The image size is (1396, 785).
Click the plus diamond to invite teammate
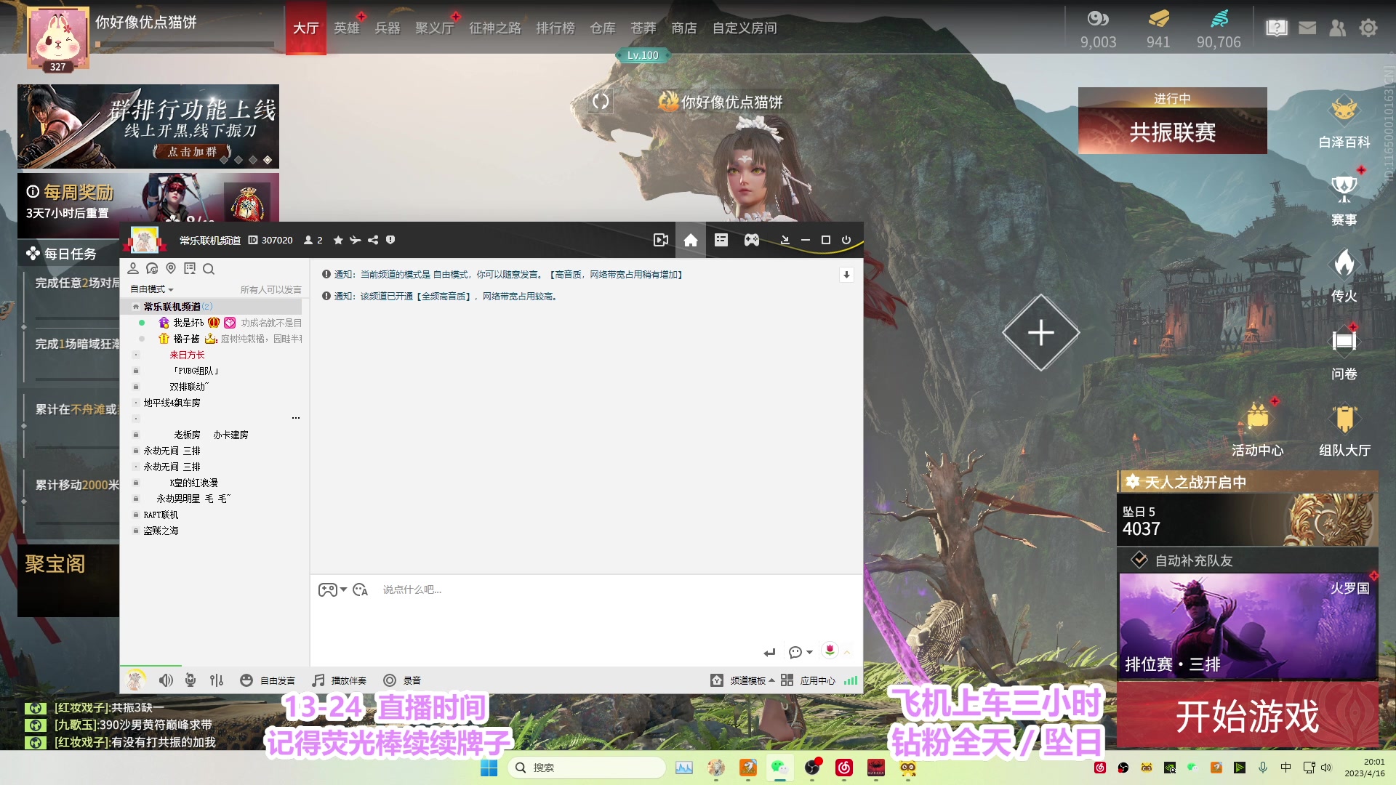[1041, 333]
